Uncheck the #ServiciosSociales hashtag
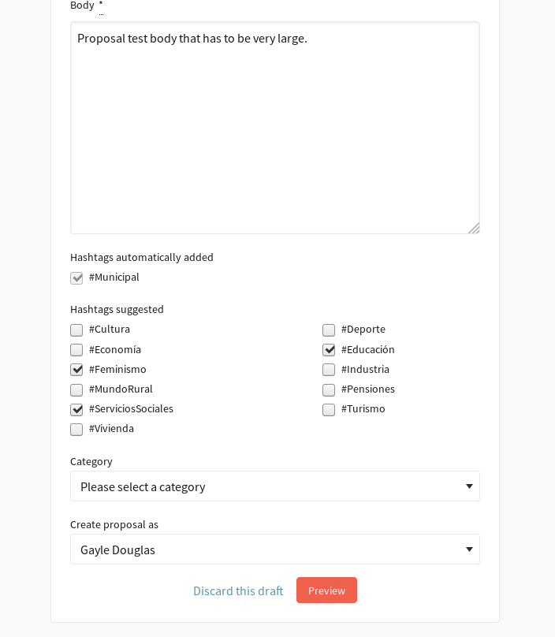This screenshot has width=555, height=637. tap(76, 409)
